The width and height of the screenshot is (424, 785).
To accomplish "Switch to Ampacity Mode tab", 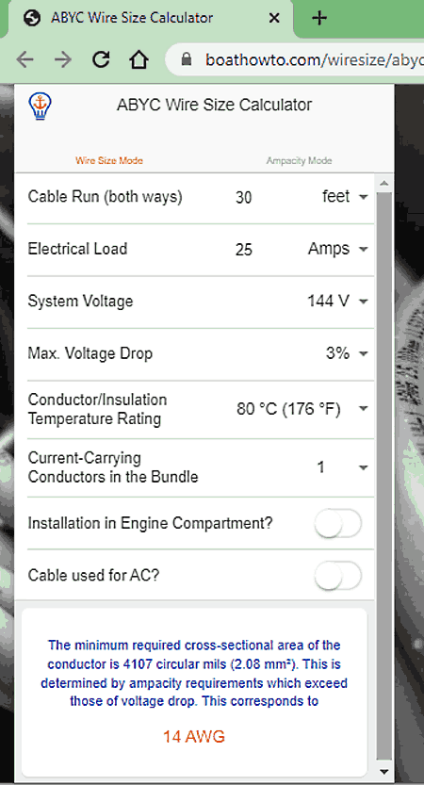I will (299, 161).
